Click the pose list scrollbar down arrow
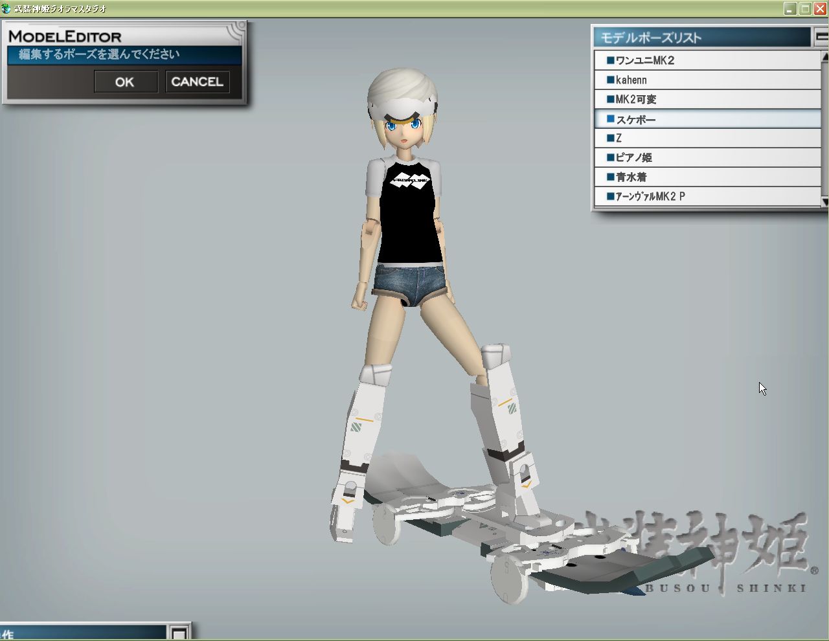 (x=825, y=202)
